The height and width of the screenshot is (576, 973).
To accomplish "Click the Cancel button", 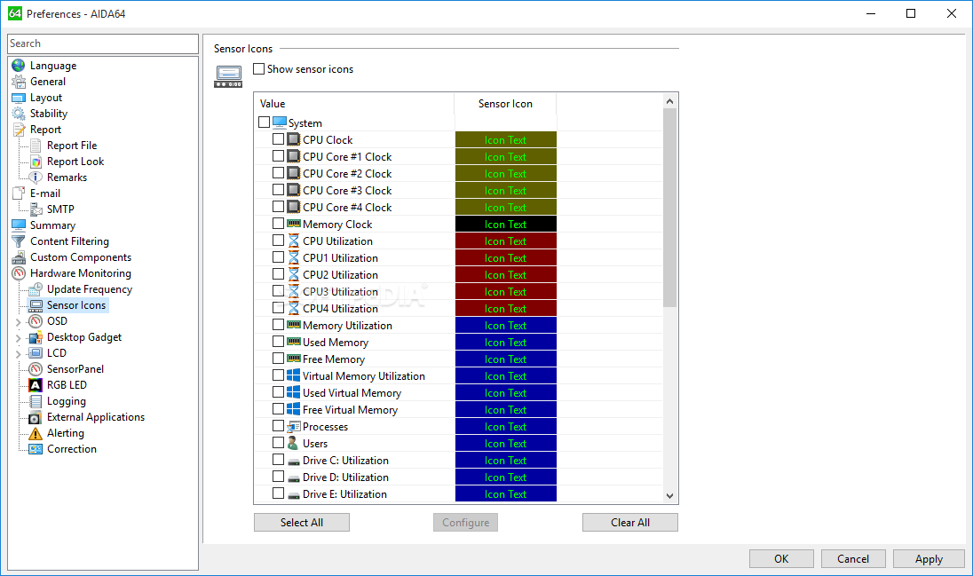I will click(x=853, y=558).
